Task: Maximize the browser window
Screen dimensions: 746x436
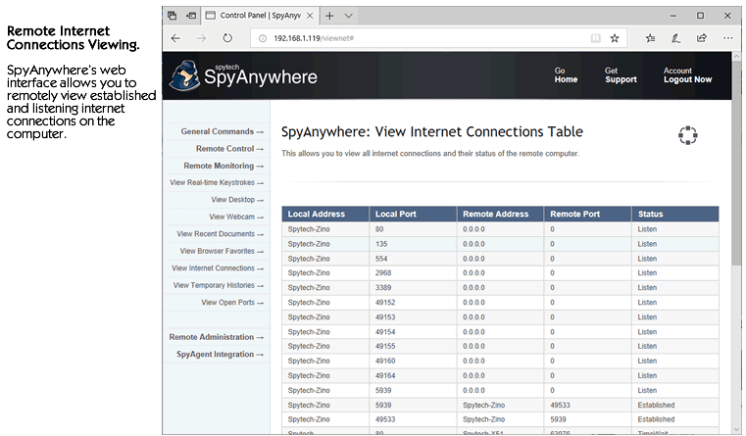Action: tap(700, 16)
